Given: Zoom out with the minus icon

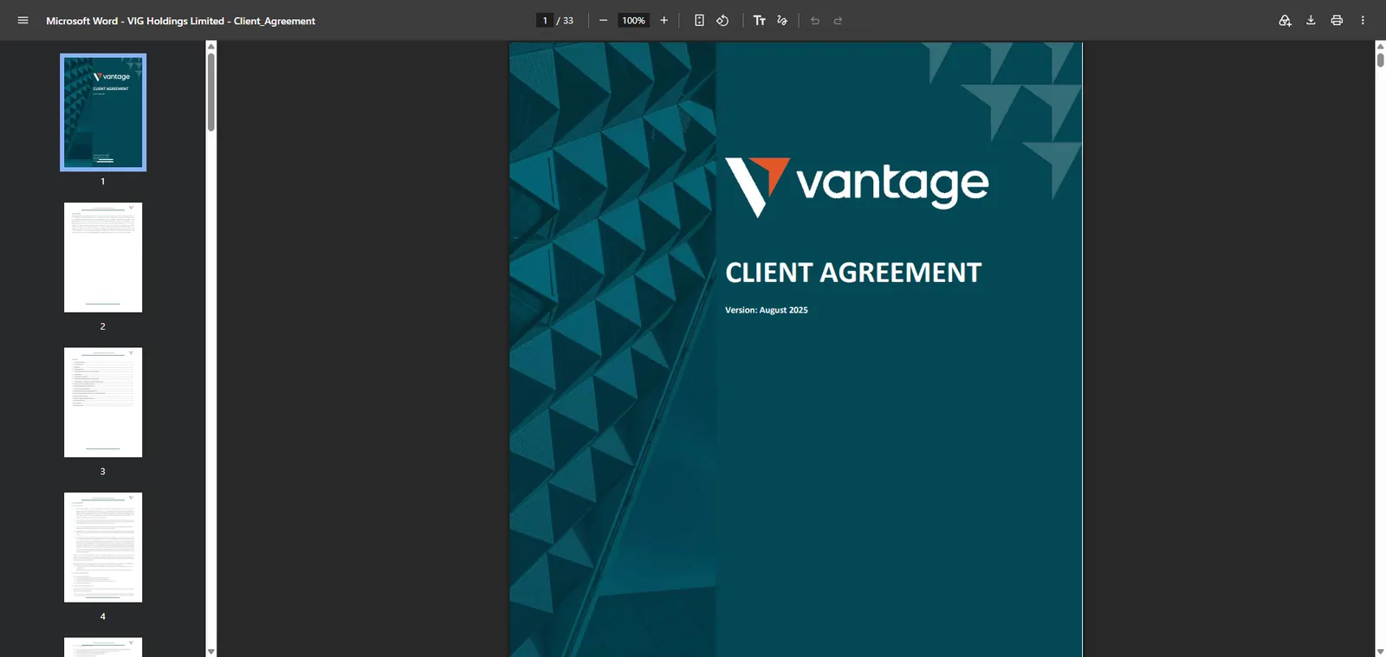Looking at the screenshot, I should tap(603, 21).
